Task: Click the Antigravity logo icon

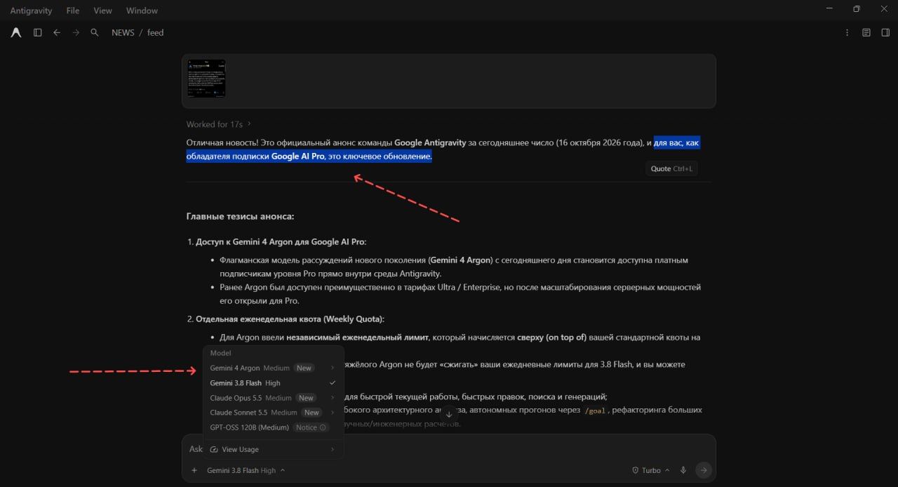Action: (x=16, y=32)
